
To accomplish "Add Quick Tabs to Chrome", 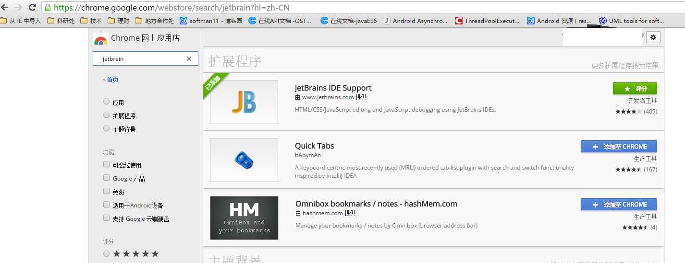I will 619,147.
